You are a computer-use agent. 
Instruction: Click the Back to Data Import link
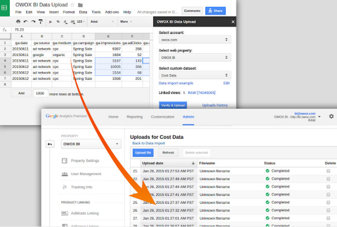148,143
